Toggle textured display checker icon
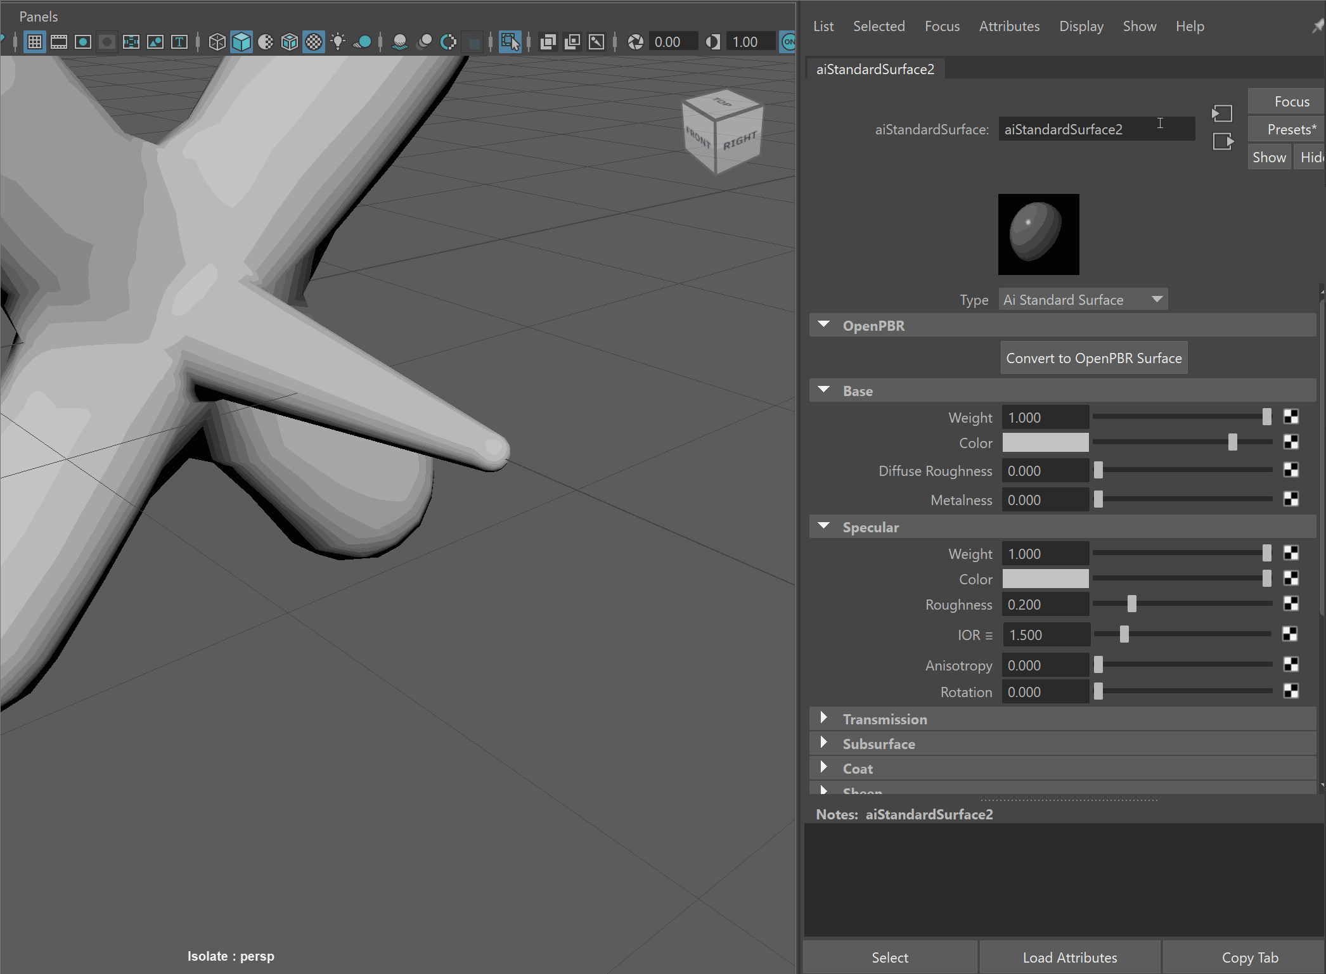Viewport: 1326px width, 974px height. pos(314,42)
